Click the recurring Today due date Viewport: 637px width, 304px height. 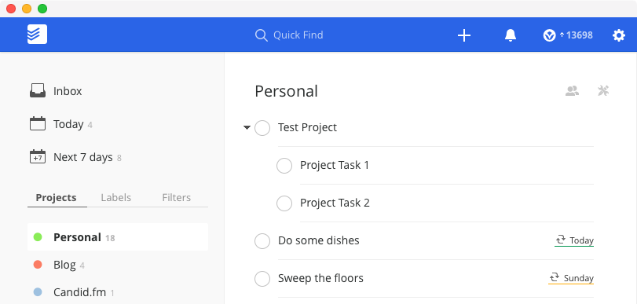coord(574,240)
